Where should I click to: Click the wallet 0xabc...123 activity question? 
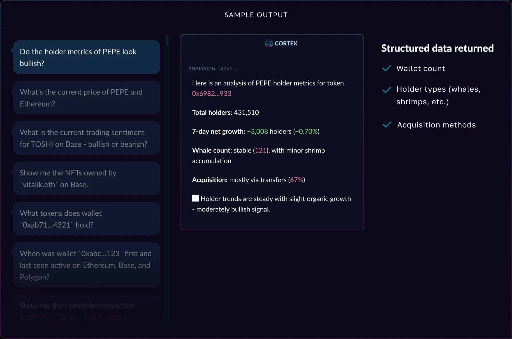click(86, 265)
